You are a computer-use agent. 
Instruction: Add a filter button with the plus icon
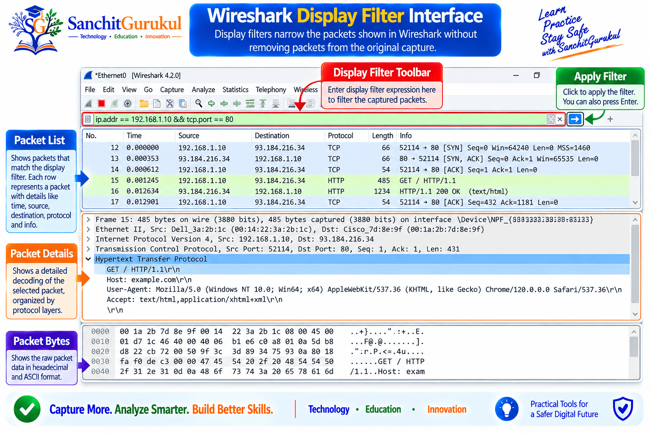coord(610,119)
